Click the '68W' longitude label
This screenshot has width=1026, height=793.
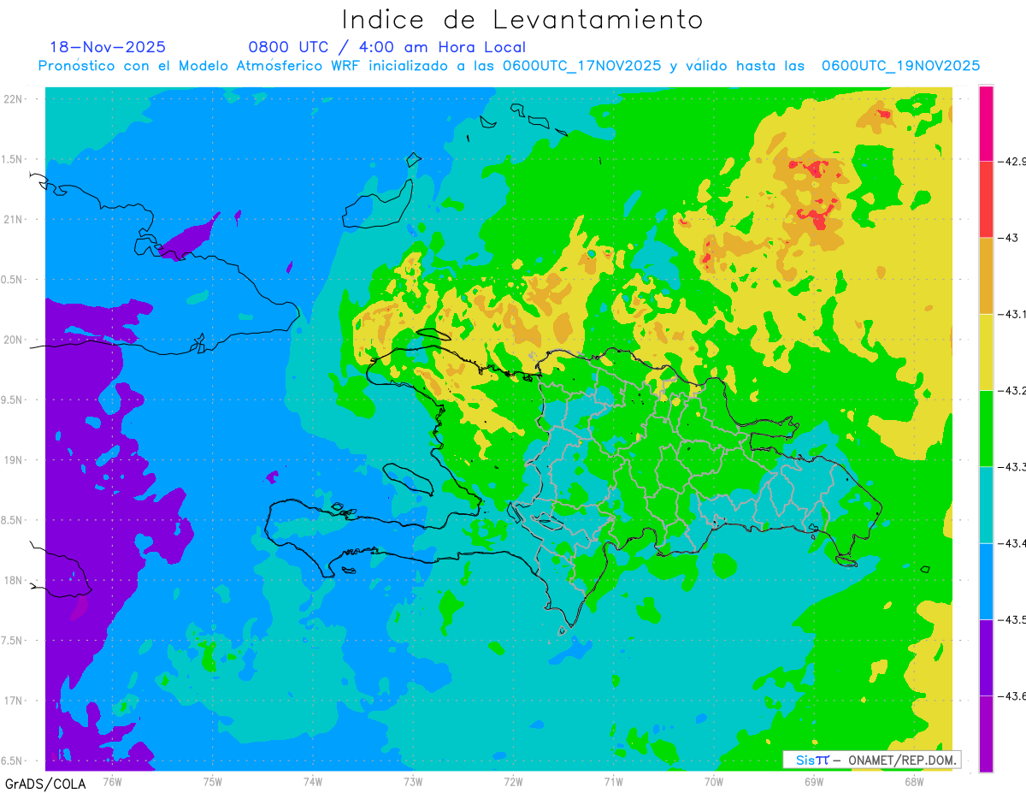click(914, 781)
